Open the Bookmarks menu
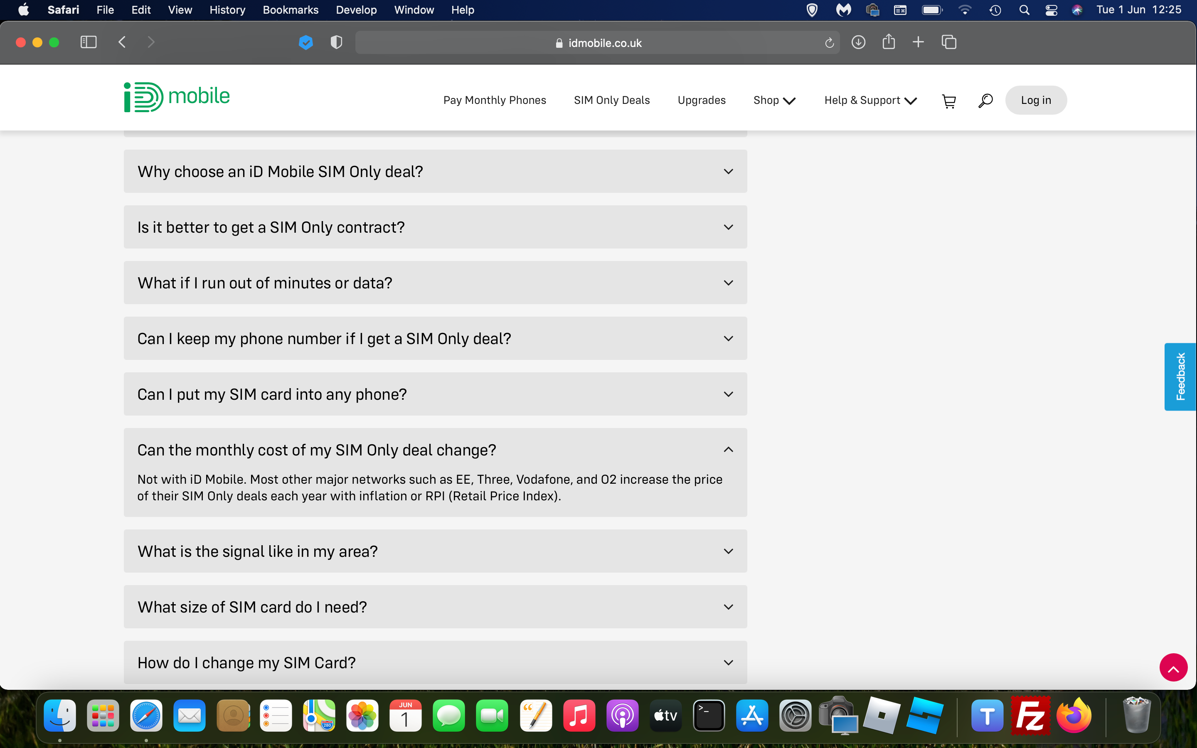 [x=291, y=10]
